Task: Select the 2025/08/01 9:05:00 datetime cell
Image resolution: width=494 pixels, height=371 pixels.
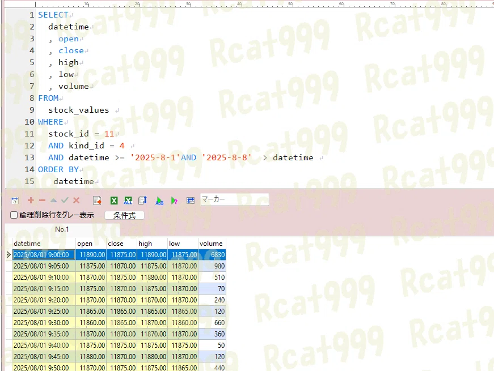Action: point(44,266)
